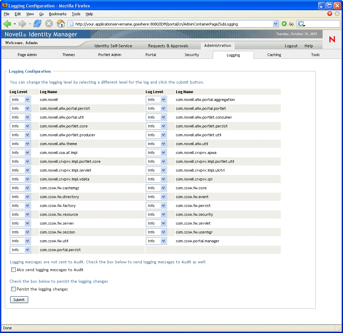Open log level for com.novell.afw.portlet.consumer
The image size is (343, 333).
click(x=156, y=117)
